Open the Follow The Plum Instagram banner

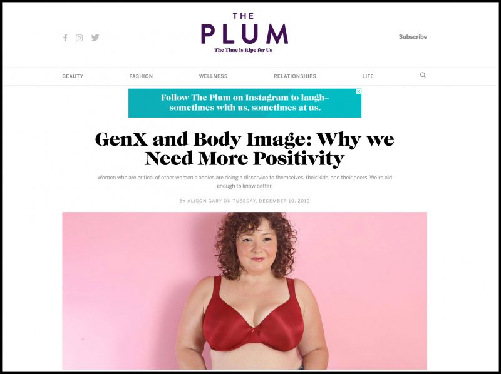coord(245,103)
